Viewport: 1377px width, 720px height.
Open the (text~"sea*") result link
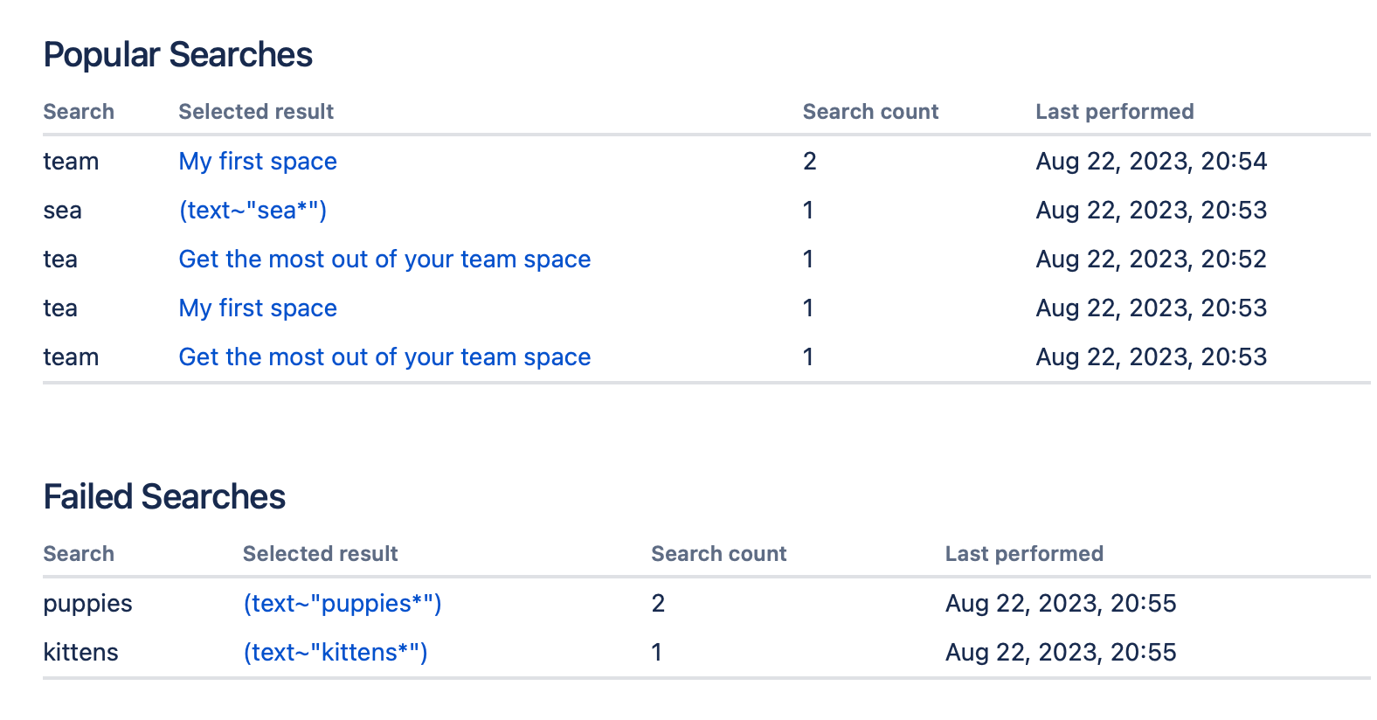click(253, 211)
